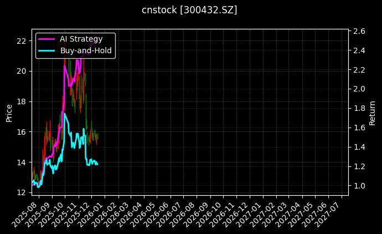Click the 22 tick on Price axis
Viewport: 382px width, 234px height.
[x=22, y=40]
